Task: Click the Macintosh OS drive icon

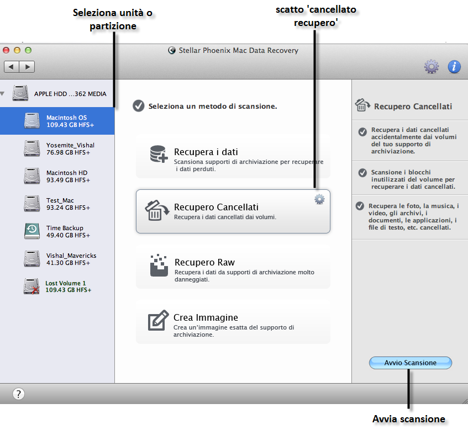Action: point(32,121)
